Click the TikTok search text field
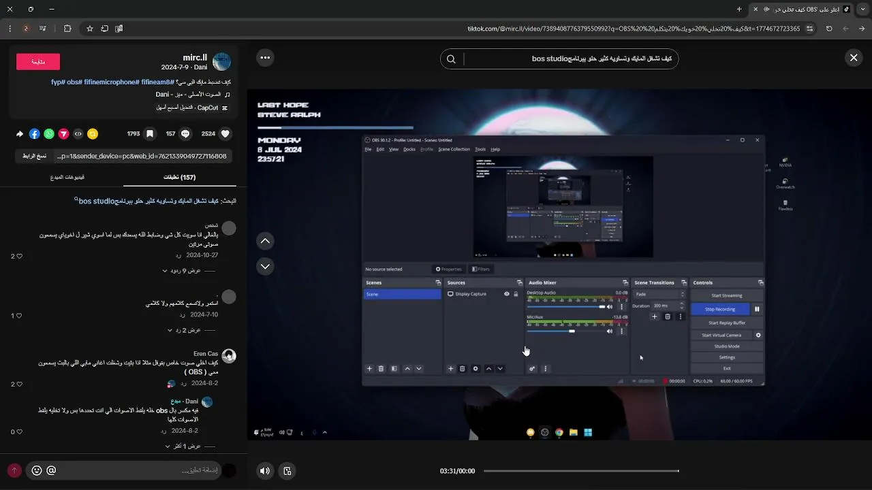Viewport: 872px width, 490px height. click(572, 59)
